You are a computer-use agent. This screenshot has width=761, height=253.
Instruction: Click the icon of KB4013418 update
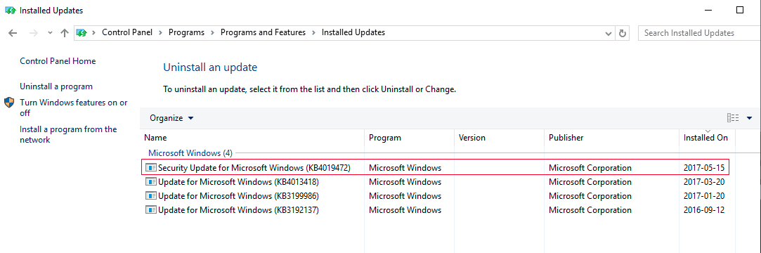pos(151,182)
